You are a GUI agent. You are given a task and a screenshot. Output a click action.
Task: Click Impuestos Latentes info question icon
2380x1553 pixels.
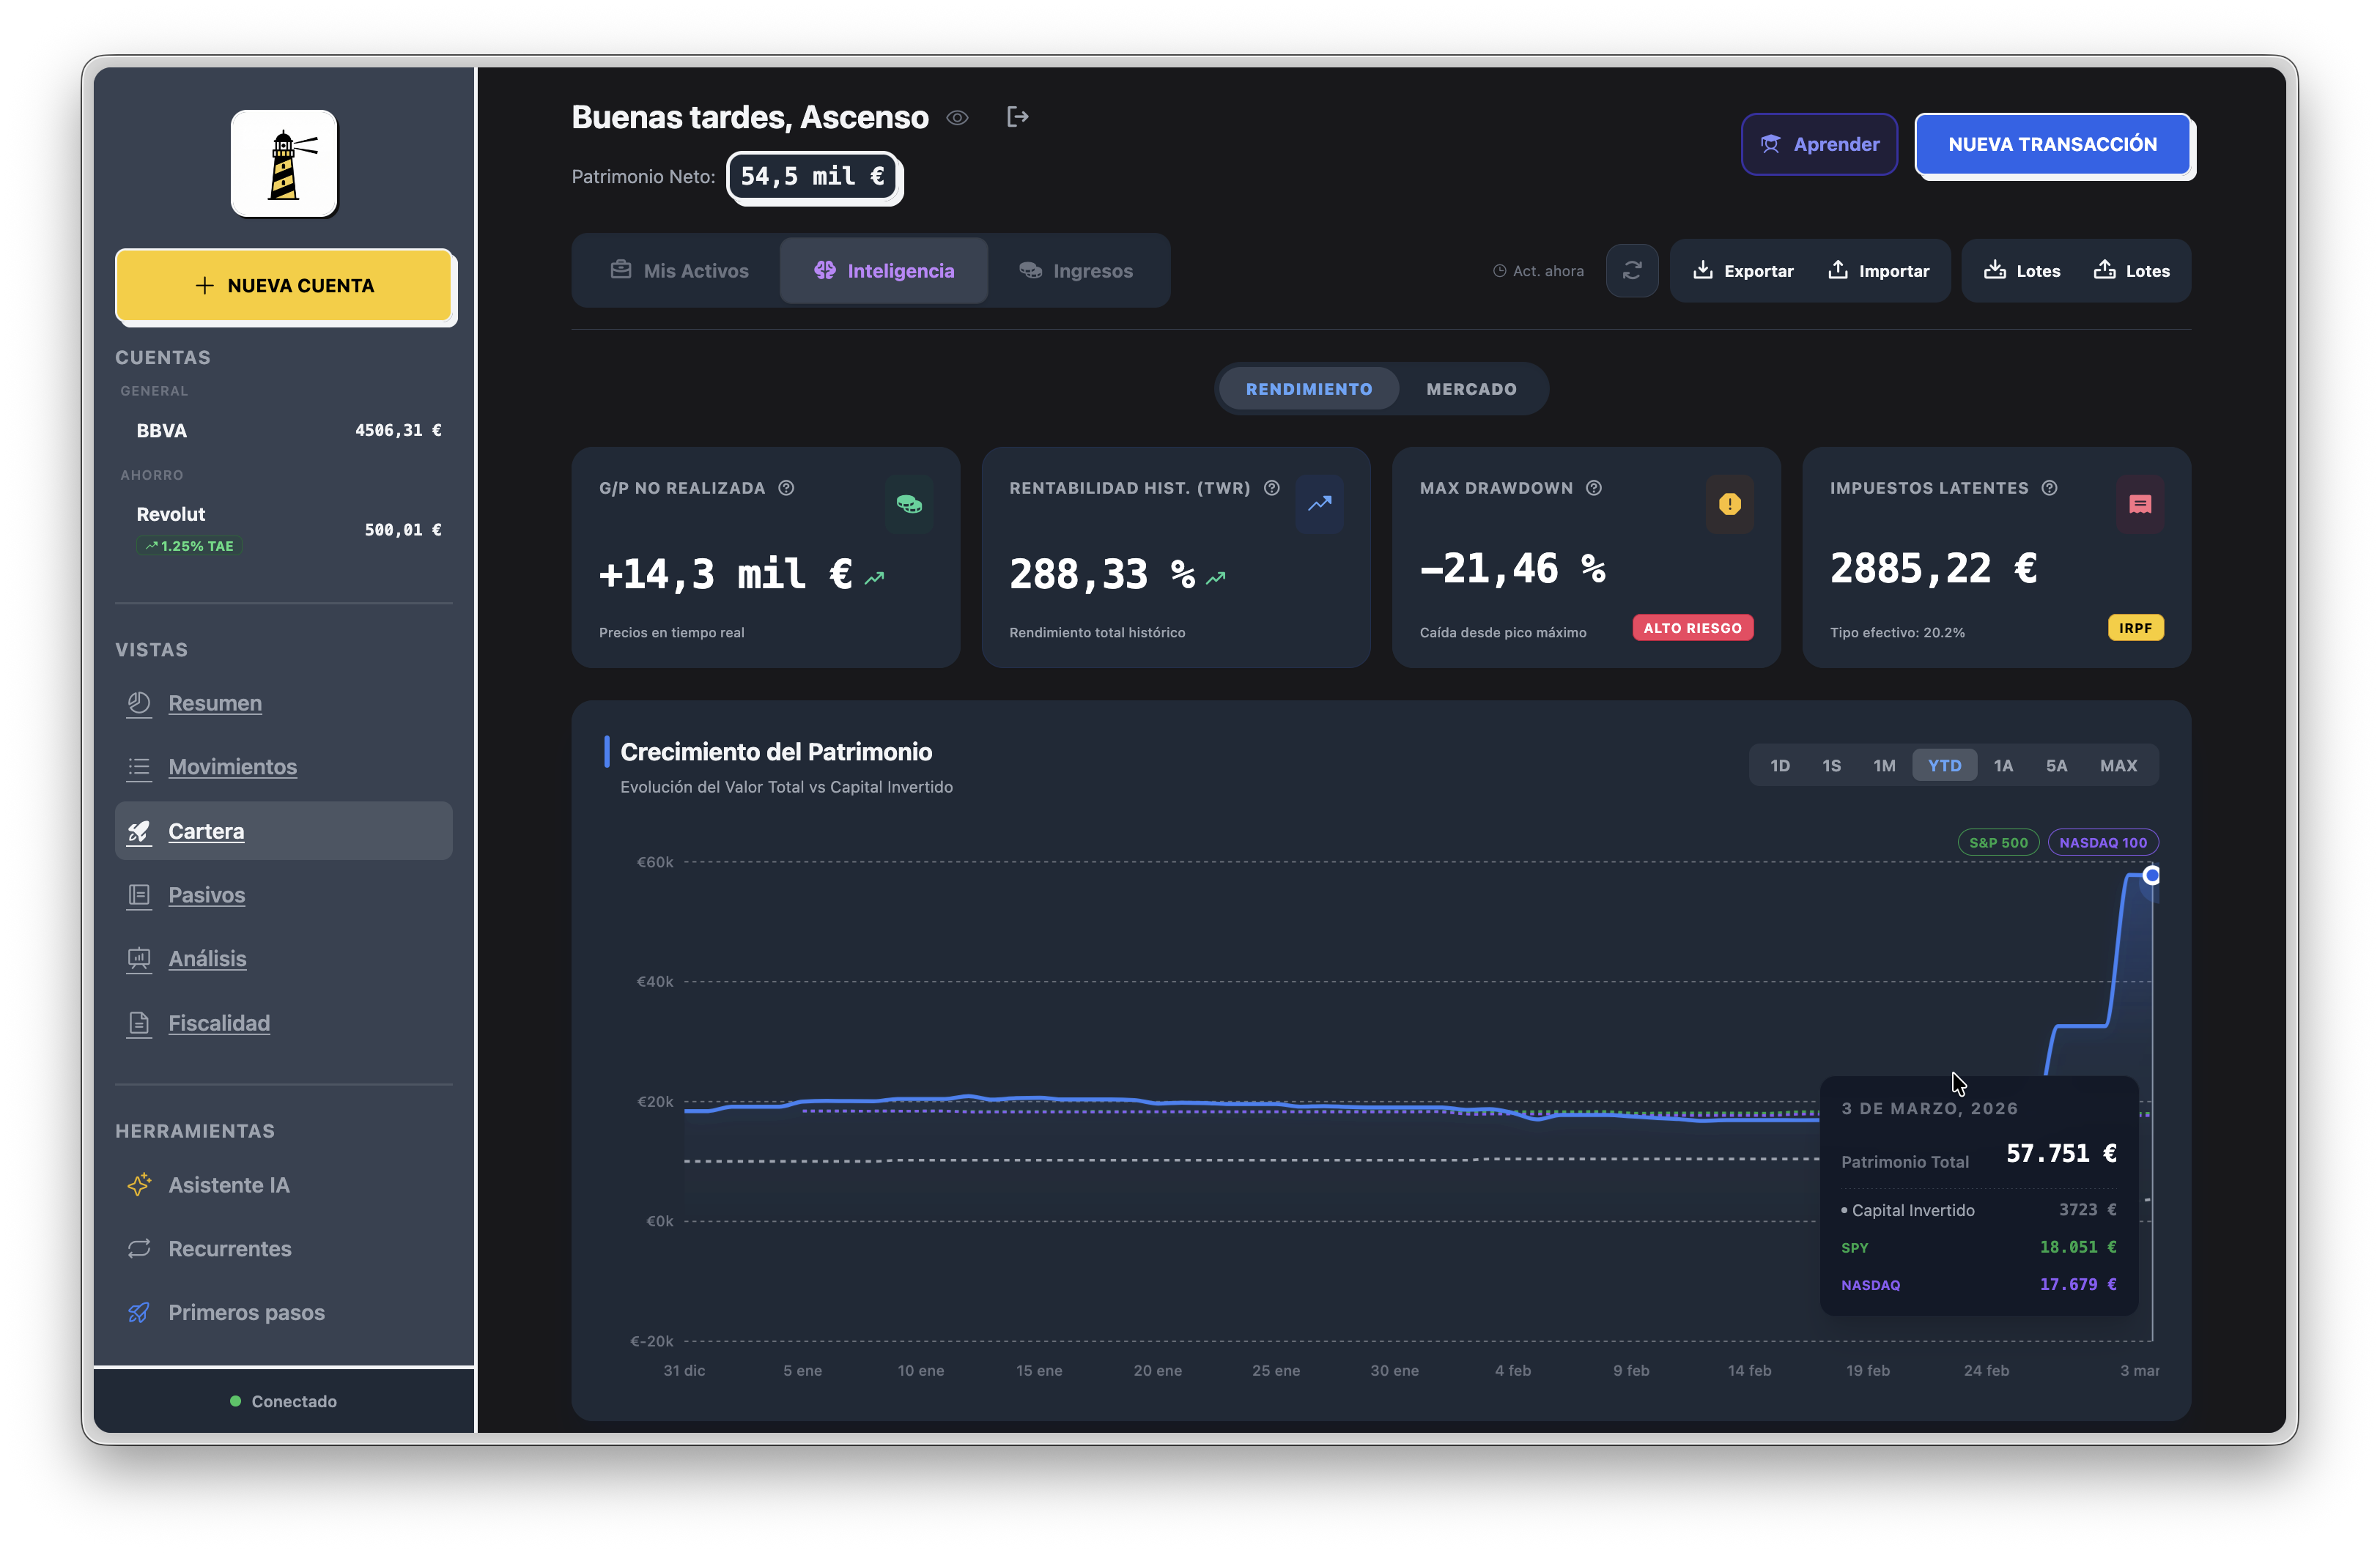point(2049,488)
